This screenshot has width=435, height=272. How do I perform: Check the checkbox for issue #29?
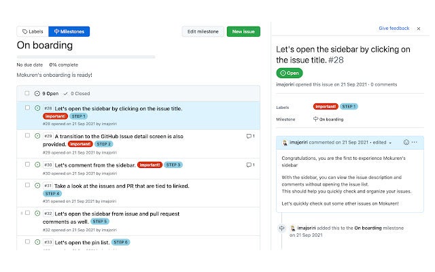[27, 135]
